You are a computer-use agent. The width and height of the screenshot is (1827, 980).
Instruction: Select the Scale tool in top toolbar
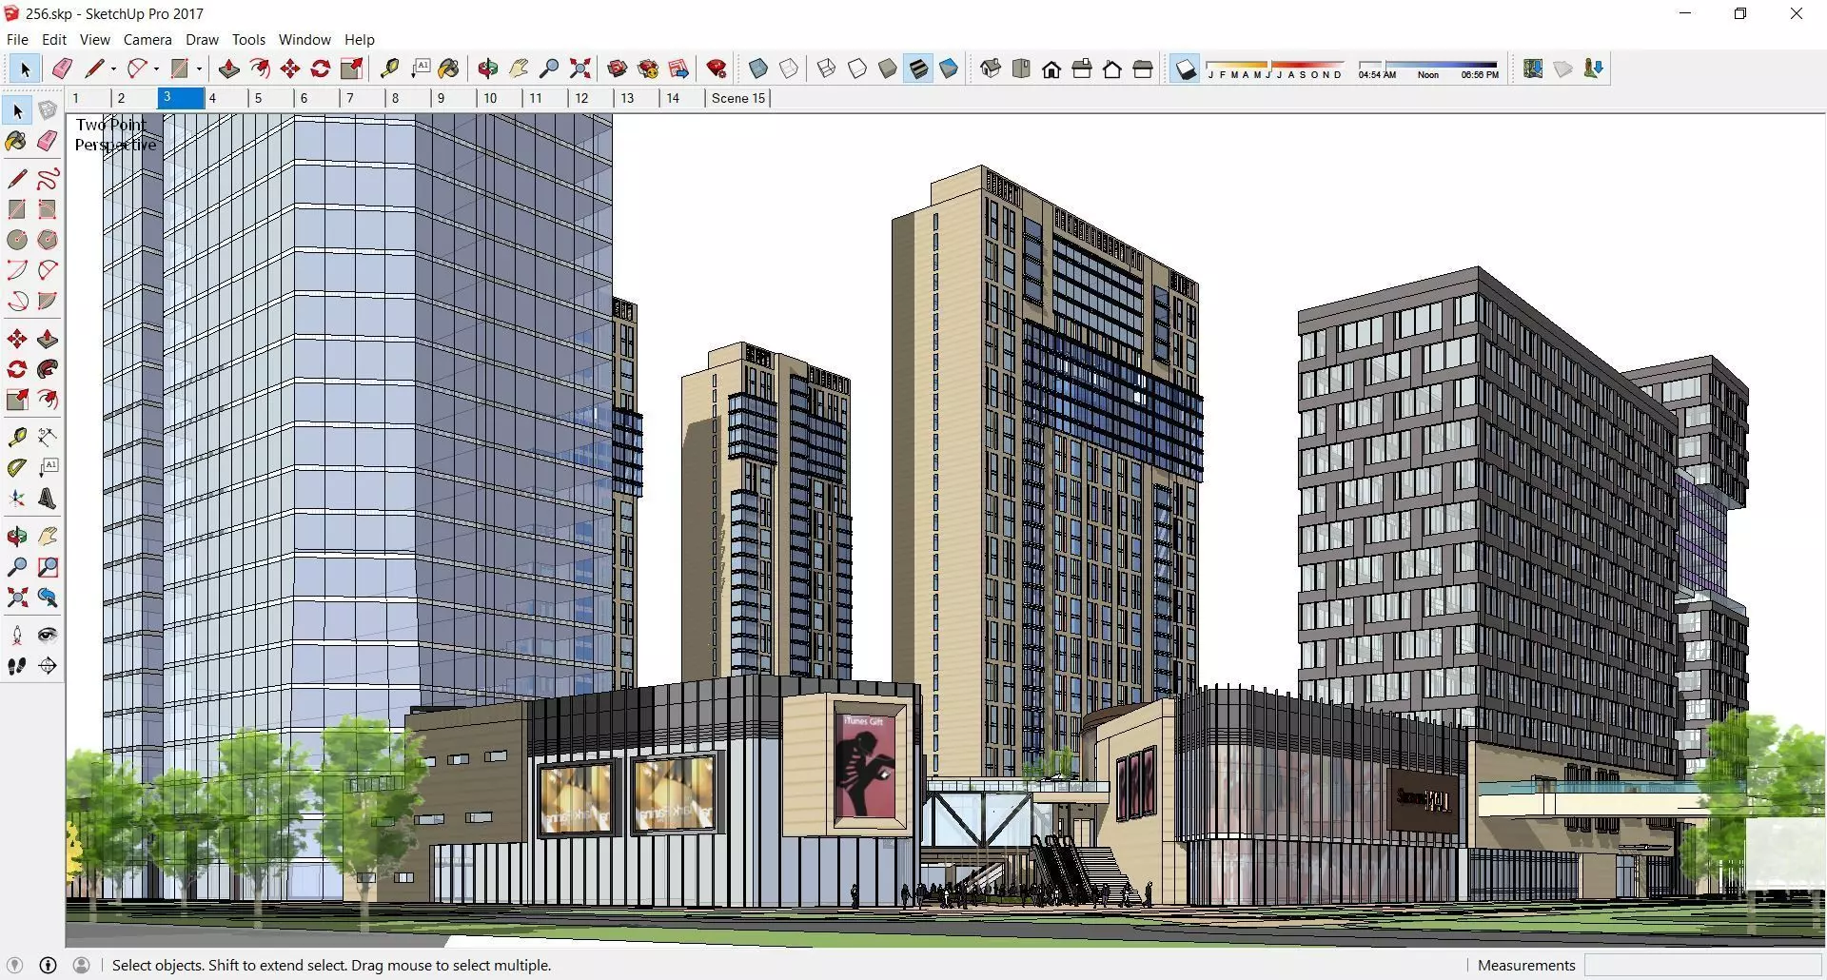[351, 69]
